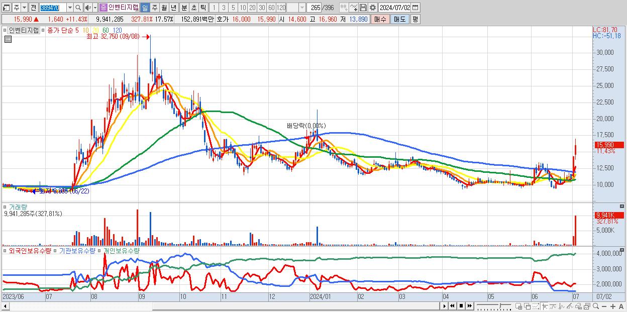Click the zoom magnifier icon in bottom toolbar
Screen dimensions: 627x312
pos(596,306)
